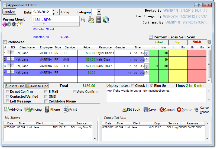Click yellow Gap Hr cell in row 2

[x=173, y=60]
